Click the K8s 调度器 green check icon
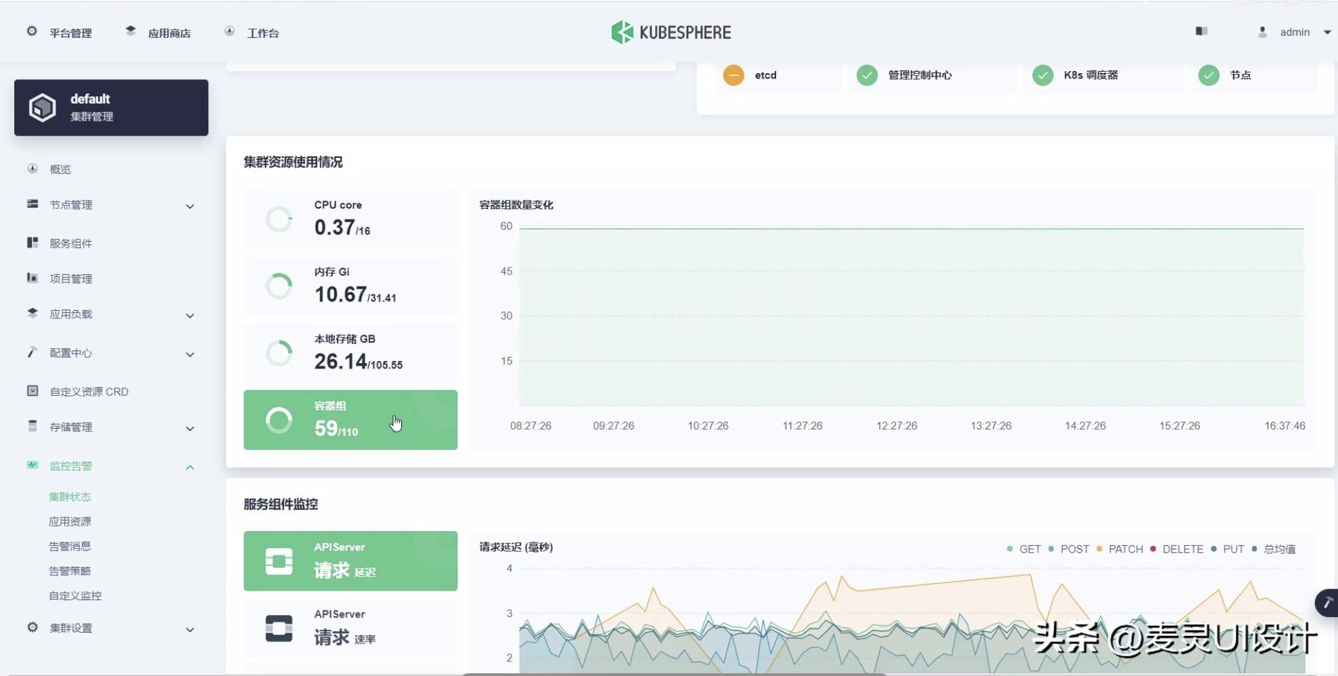Viewport: 1338px width, 676px height. (1042, 75)
